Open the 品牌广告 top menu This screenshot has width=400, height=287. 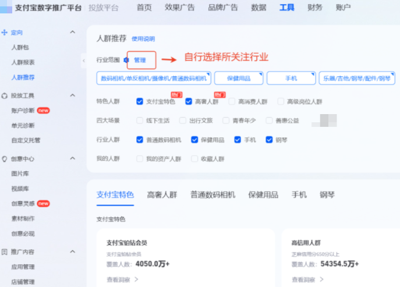pos(223,8)
